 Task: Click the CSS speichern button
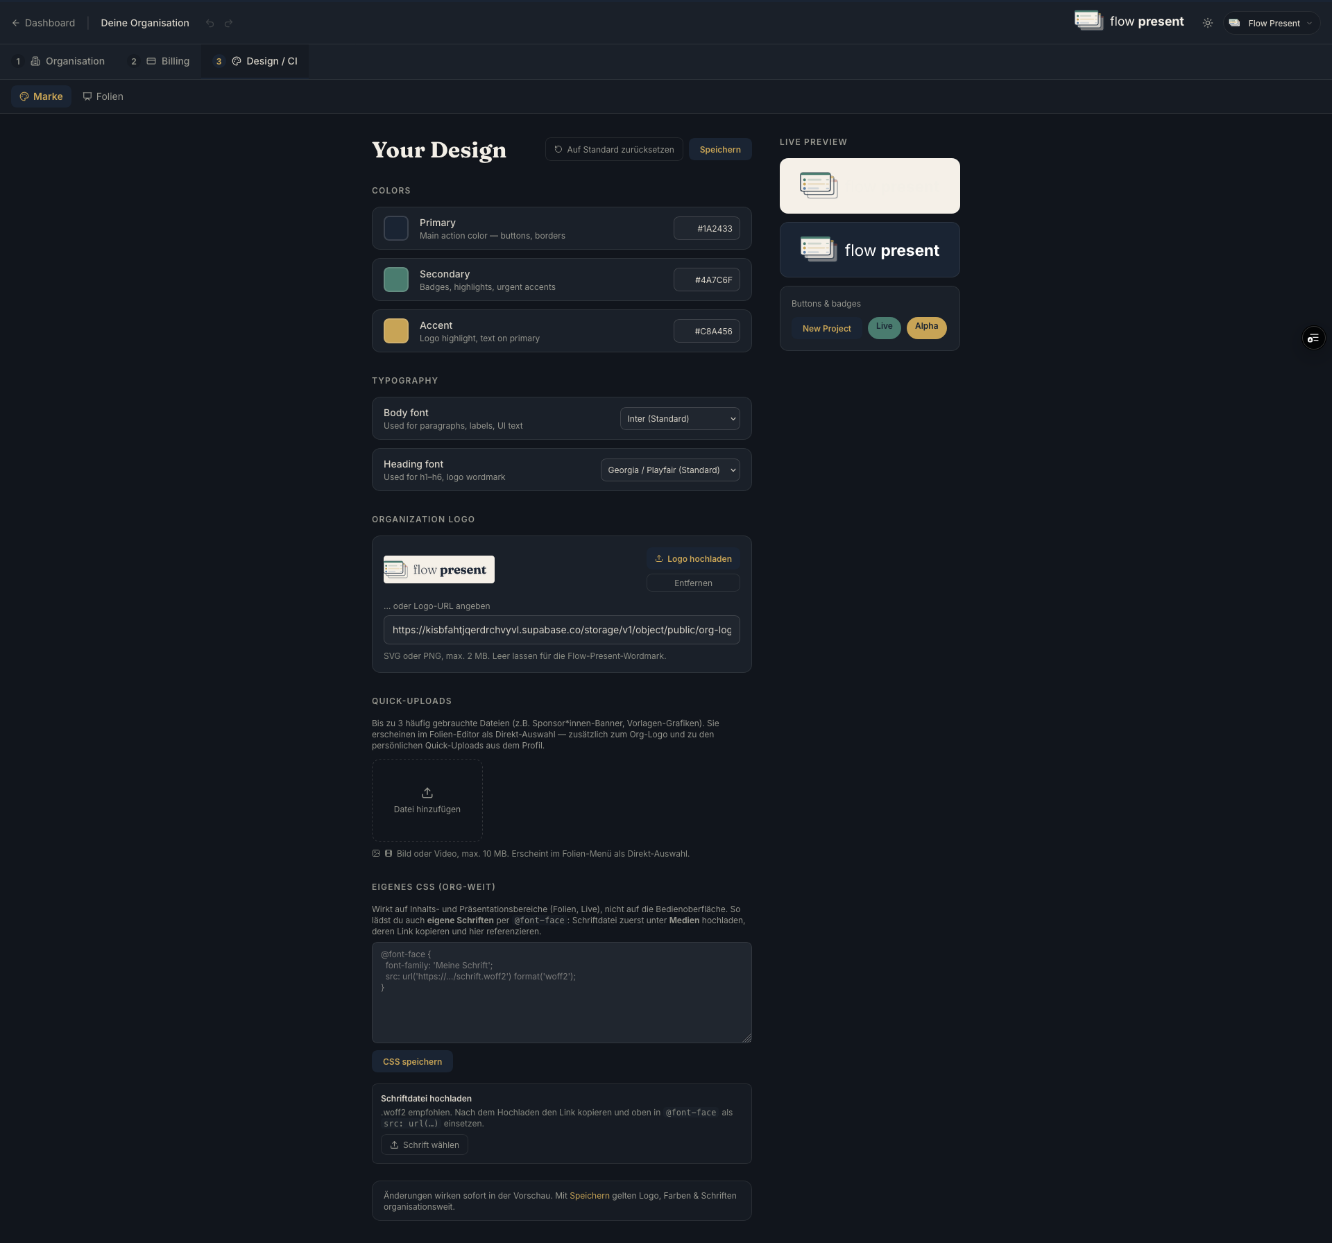pos(412,1061)
